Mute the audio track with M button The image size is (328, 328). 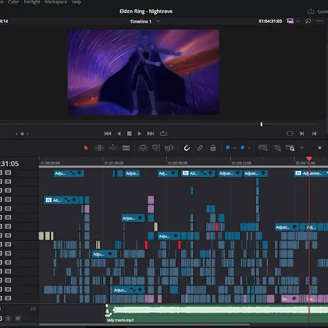[18, 319]
